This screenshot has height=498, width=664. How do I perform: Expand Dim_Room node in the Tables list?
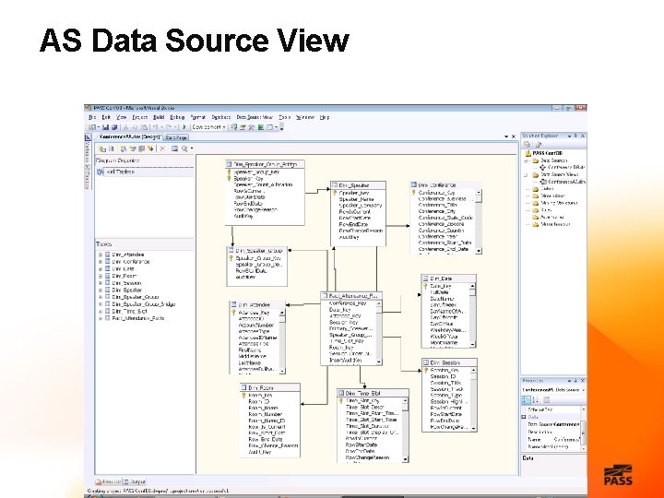(x=101, y=276)
